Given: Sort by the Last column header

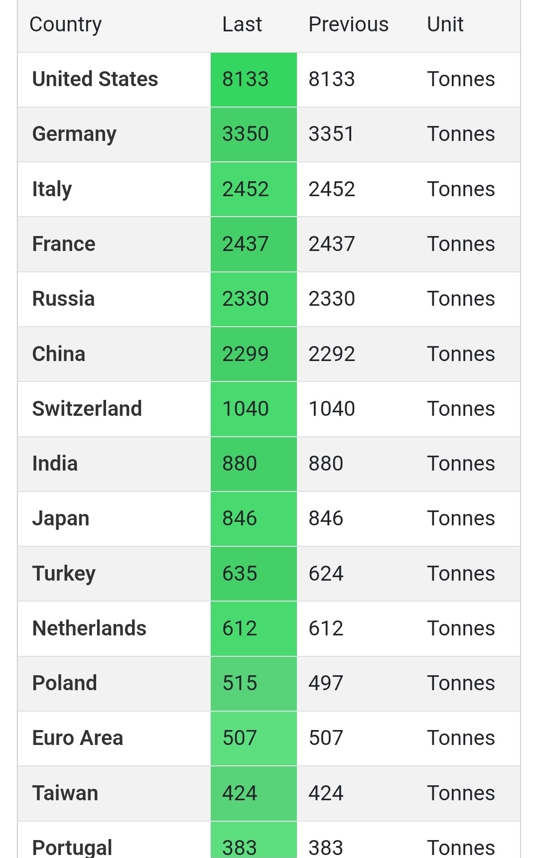Looking at the screenshot, I should (242, 24).
